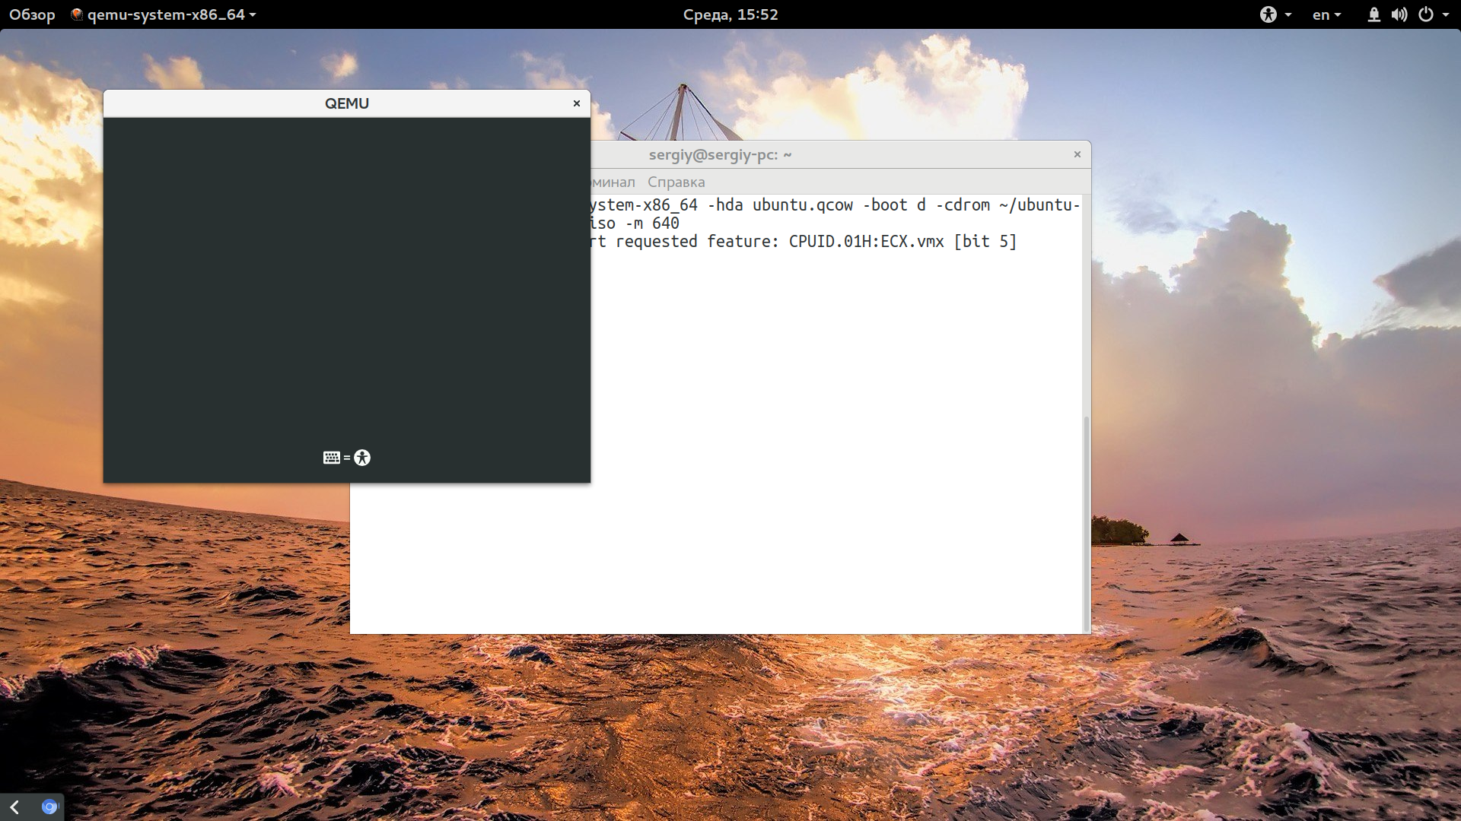
Task: Close the QEMU window
Action: [x=577, y=103]
